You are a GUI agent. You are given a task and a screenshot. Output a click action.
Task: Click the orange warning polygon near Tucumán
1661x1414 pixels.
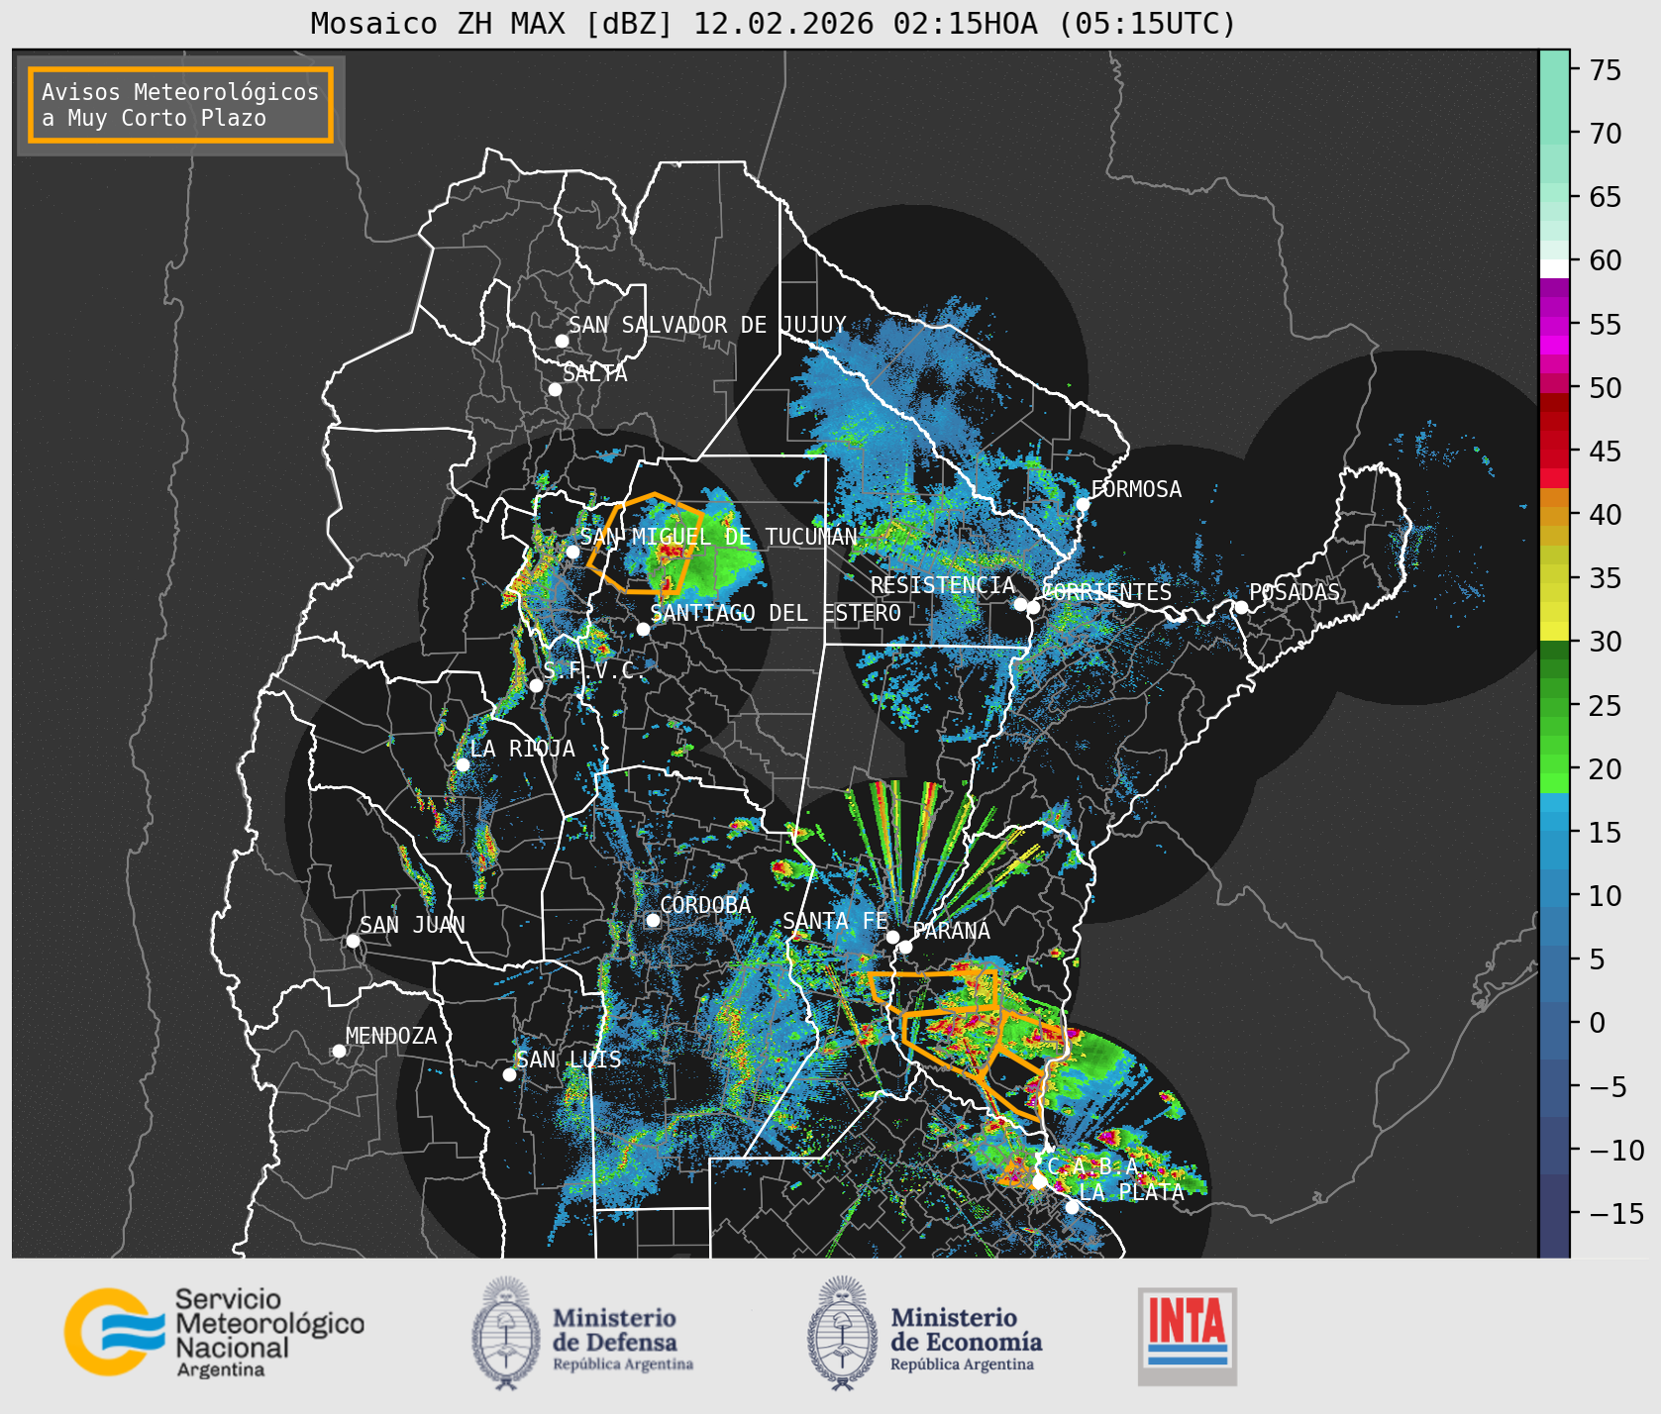[x=645, y=543]
